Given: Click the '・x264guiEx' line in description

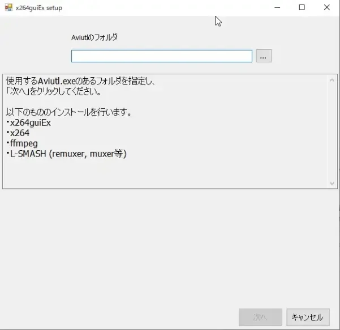Looking at the screenshot, I should tap(28, 123).
